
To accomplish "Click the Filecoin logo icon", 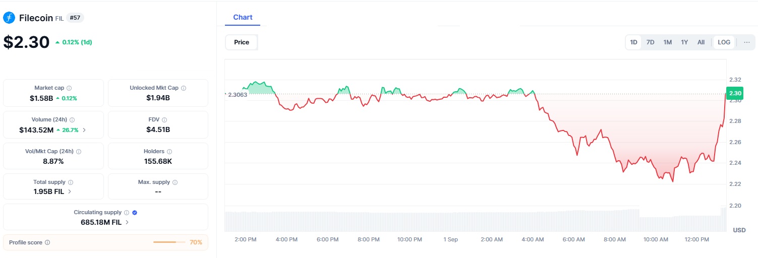I will [x=9, y=18].
